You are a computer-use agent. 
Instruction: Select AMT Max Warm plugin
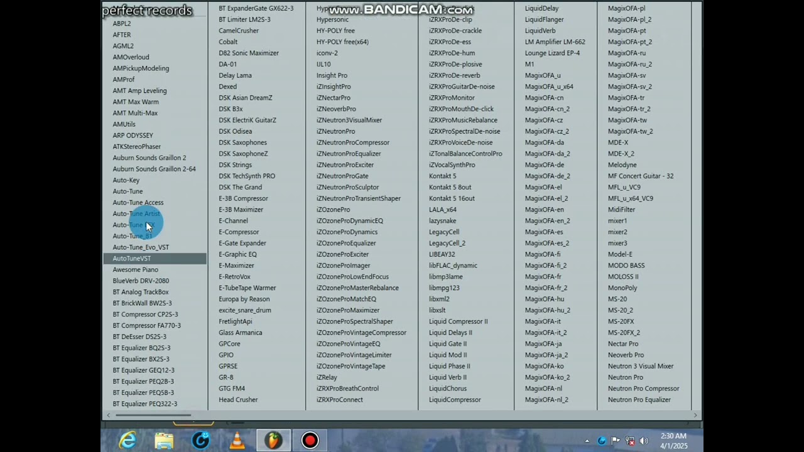[136, 102]
